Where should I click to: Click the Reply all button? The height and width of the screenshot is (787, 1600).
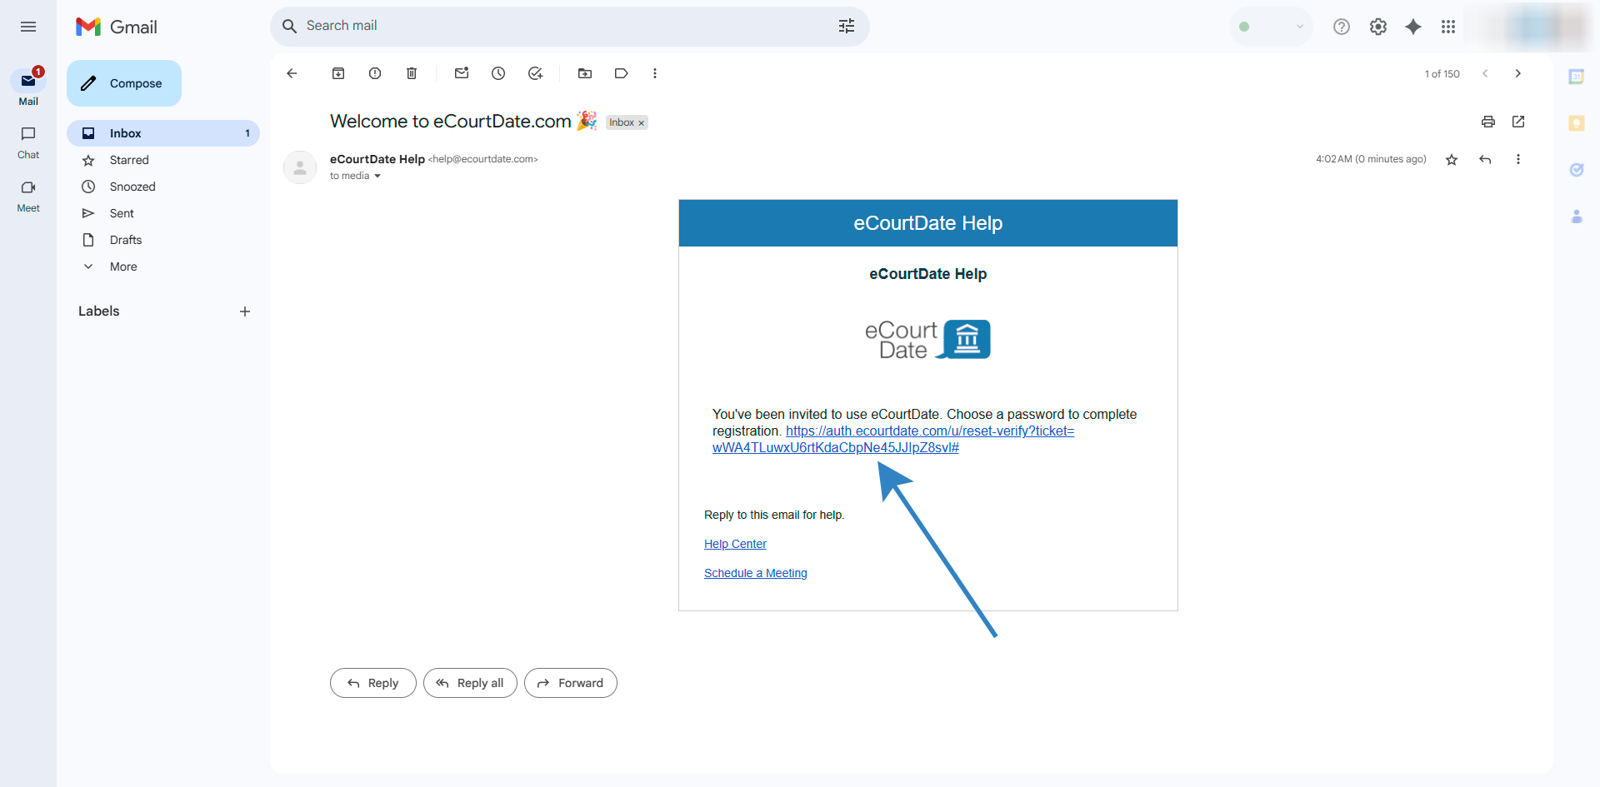[470, 683]
